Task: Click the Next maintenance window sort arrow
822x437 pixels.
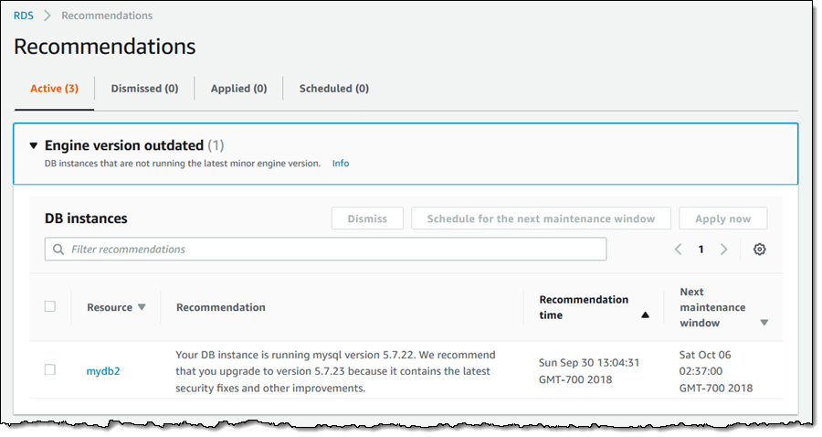Action: (764, 323)
